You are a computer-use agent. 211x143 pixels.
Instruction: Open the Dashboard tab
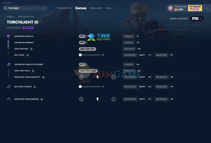coord(64,8)
